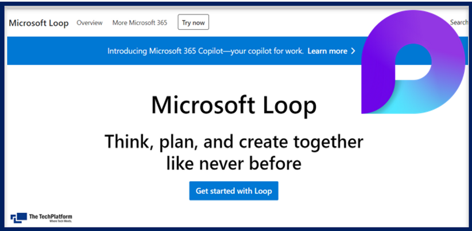Click The TechPlatform watermark text

click(51, 216)
